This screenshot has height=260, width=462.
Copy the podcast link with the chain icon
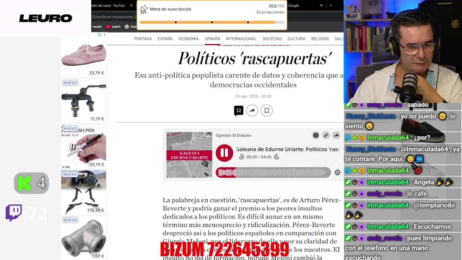(326, 135)
